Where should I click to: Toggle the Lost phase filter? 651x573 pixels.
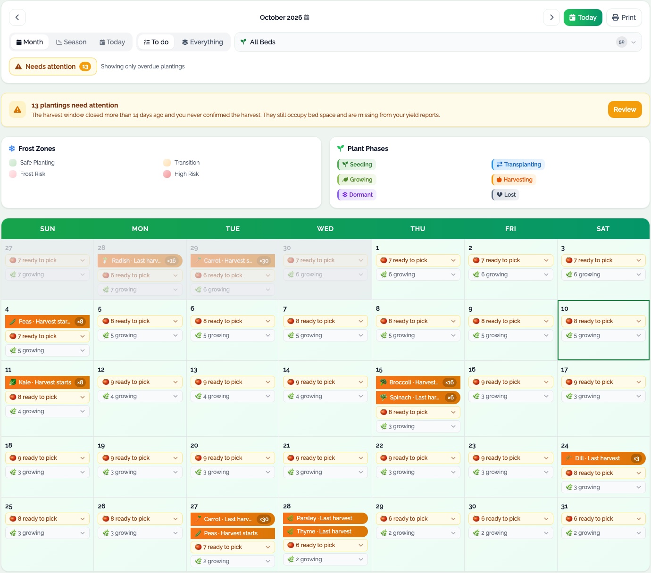505,195
